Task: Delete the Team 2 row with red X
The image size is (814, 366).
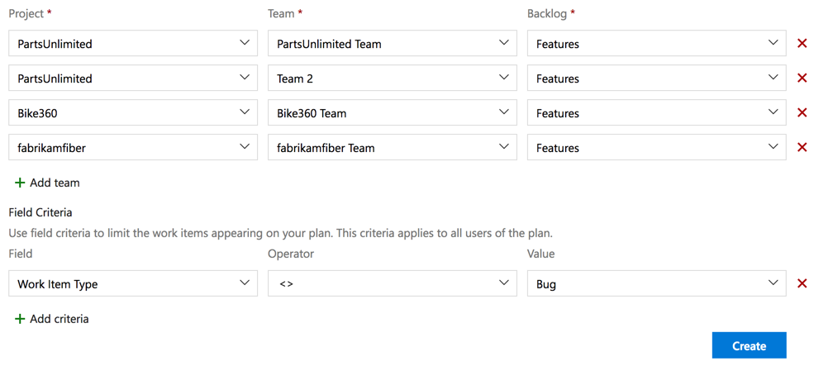Action: tap(802, 78)
